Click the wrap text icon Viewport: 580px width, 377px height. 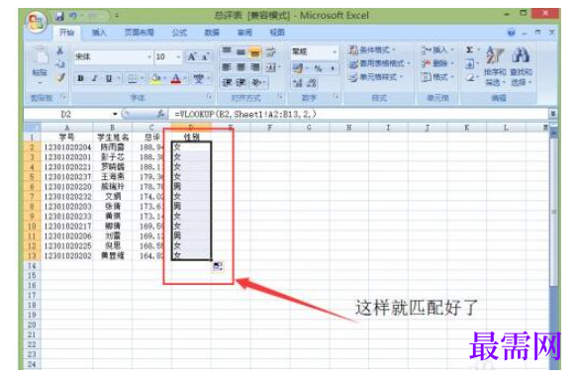click(x=270, y=51)
